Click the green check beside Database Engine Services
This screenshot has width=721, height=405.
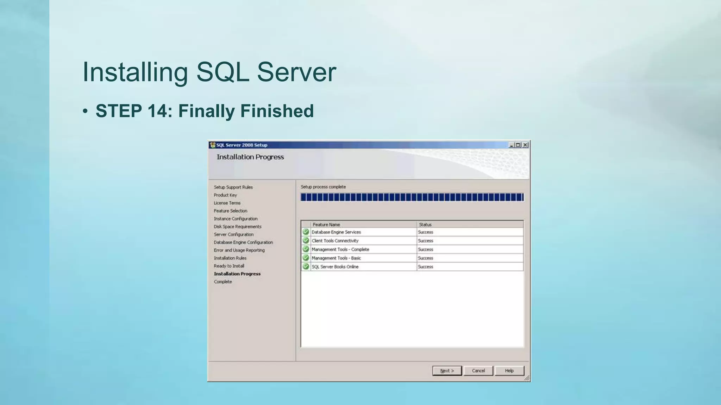tap(306, 232)
